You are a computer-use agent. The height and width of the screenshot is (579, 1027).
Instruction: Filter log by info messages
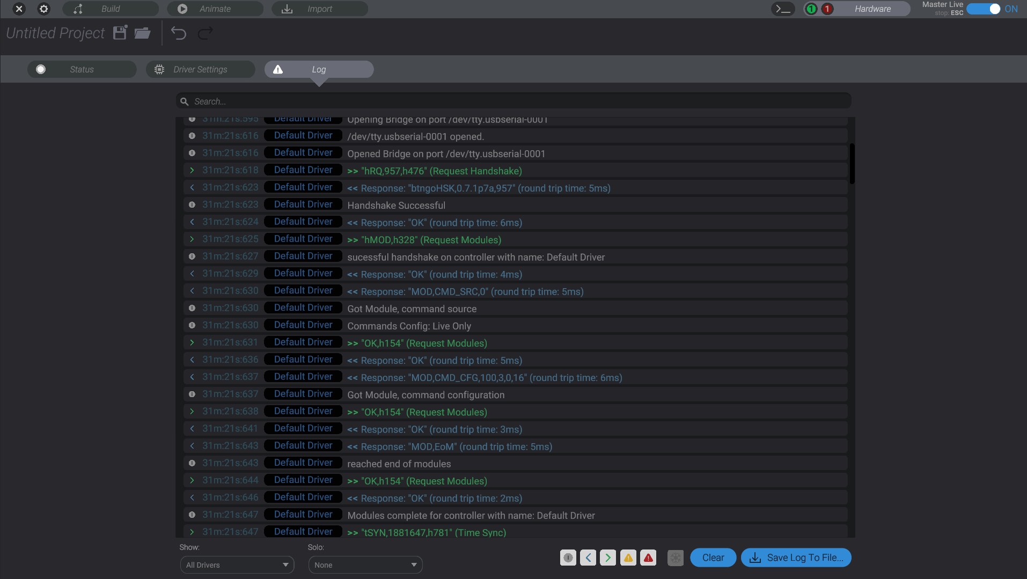pyautogui.click(x=569, y=558)
